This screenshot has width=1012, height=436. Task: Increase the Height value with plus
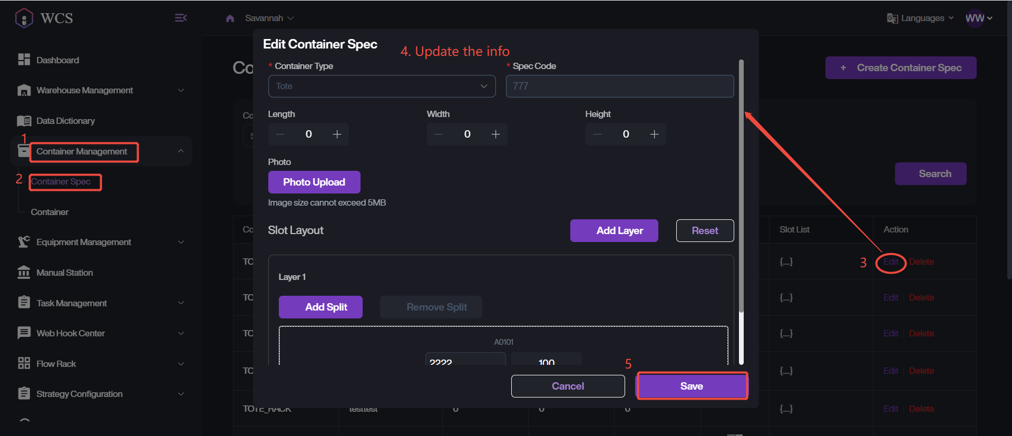654,134
